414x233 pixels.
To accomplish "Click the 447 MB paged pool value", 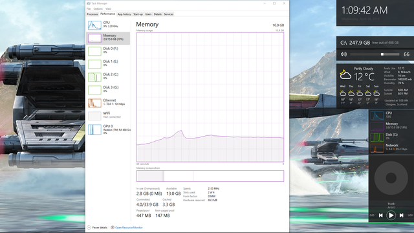I will (x=144, y=216).
